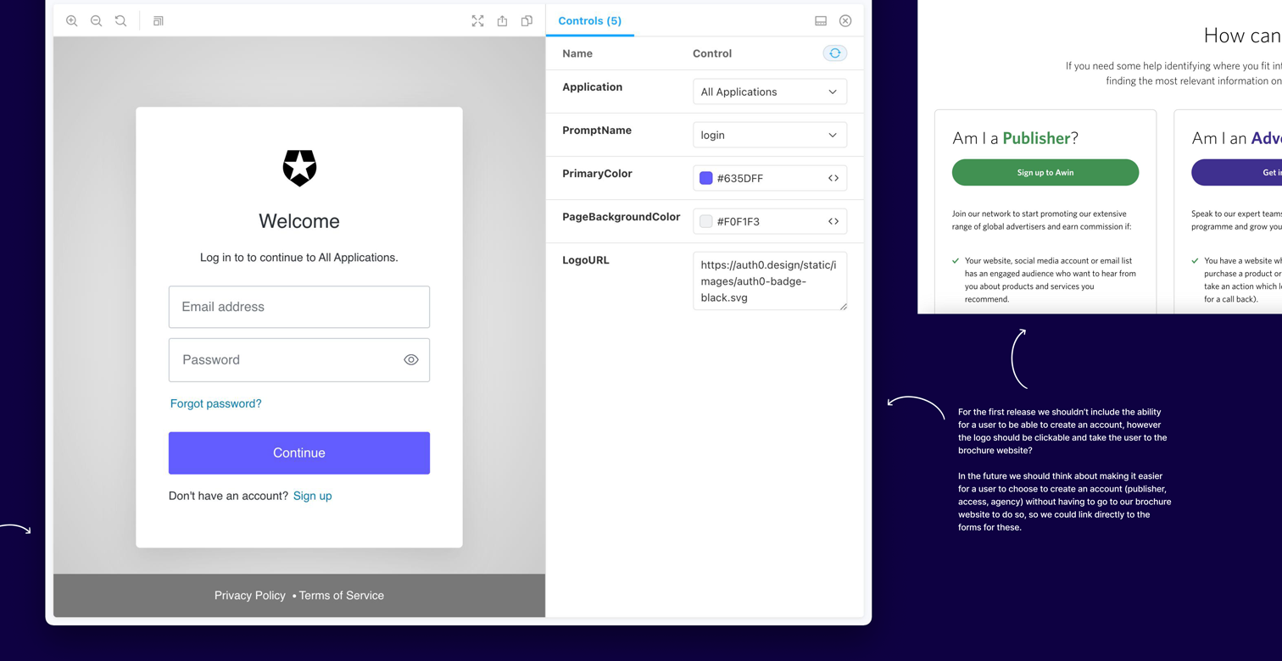Viewport: 1282px width, 661px height.
Task: Open canvas in new tab icon
Action: point(503,21)
